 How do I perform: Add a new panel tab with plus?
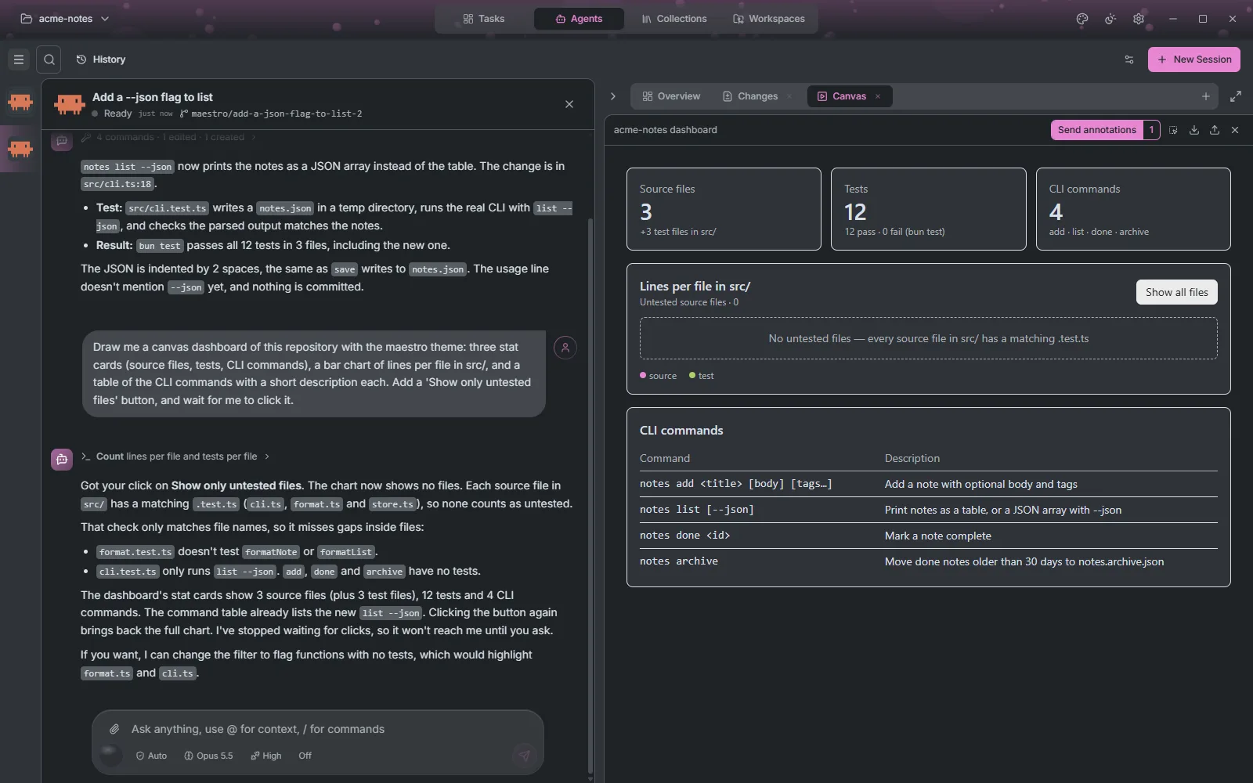(1206, 96)
